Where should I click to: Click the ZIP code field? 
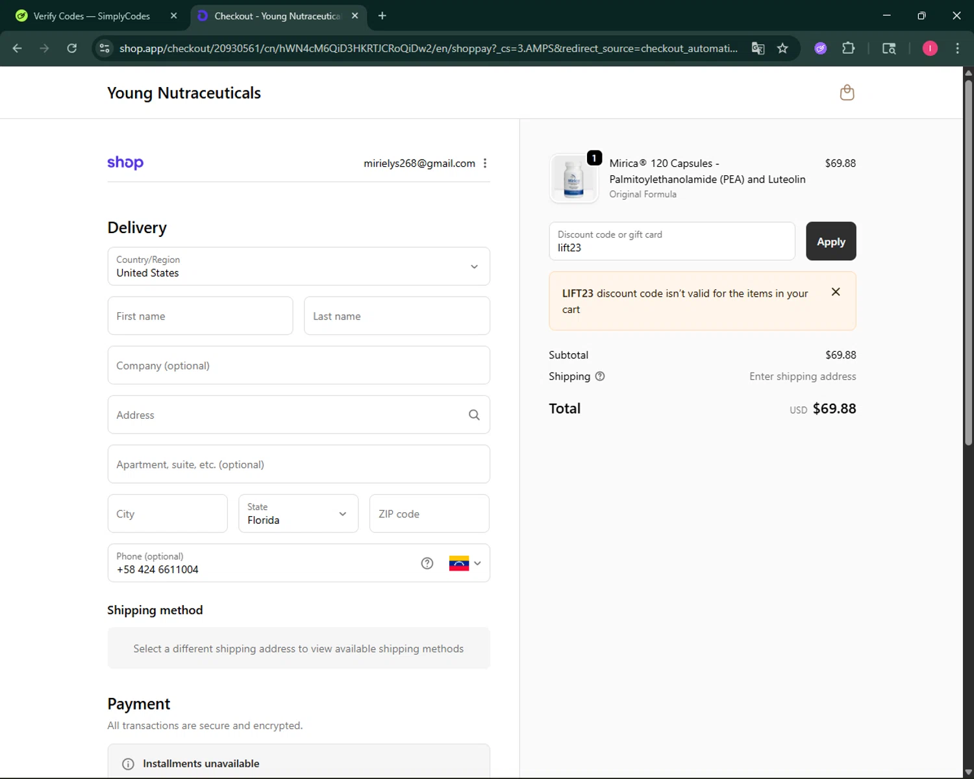pyautogui.click(x=429, y=513)
